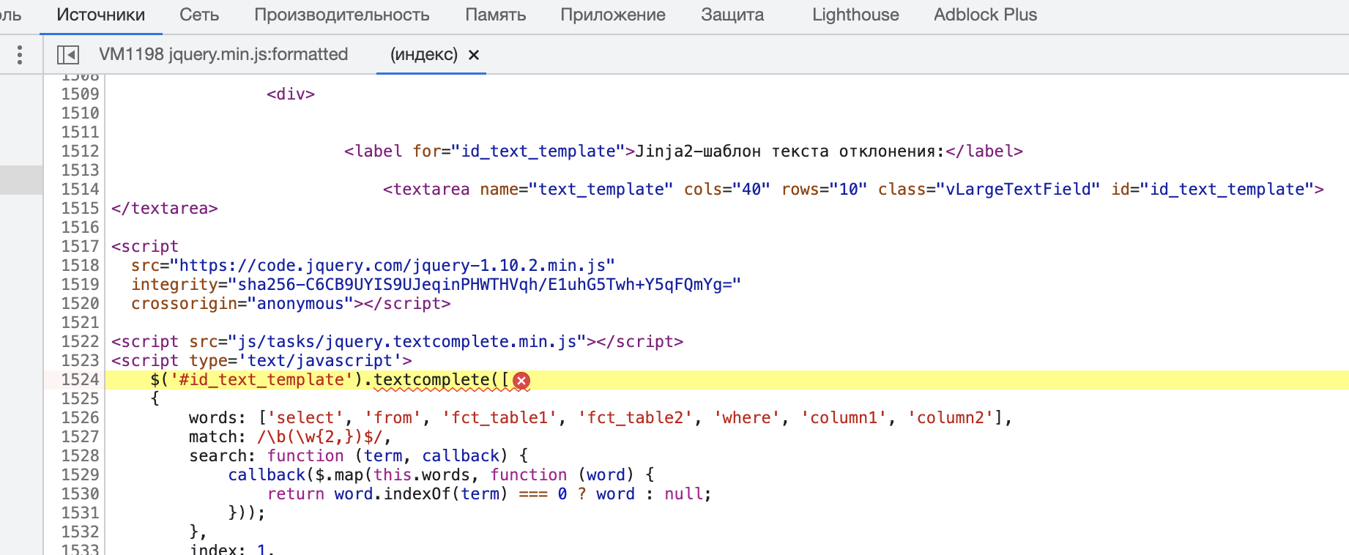1349x555 pixels.
Task: Set breakpoint on line number 1517
Action: click(x=80, y=246)
